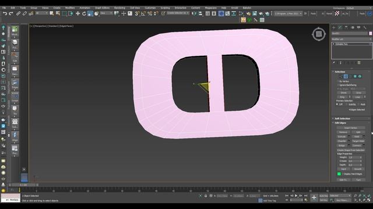Image resolution: width=373 pixels, height=209 pixels.
Task: Open the Hierarchy tab in command panel
Action: pos(346,27)
